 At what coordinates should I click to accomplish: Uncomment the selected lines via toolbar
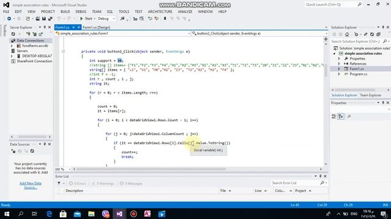pyautogui.click(x=156, y=19)
